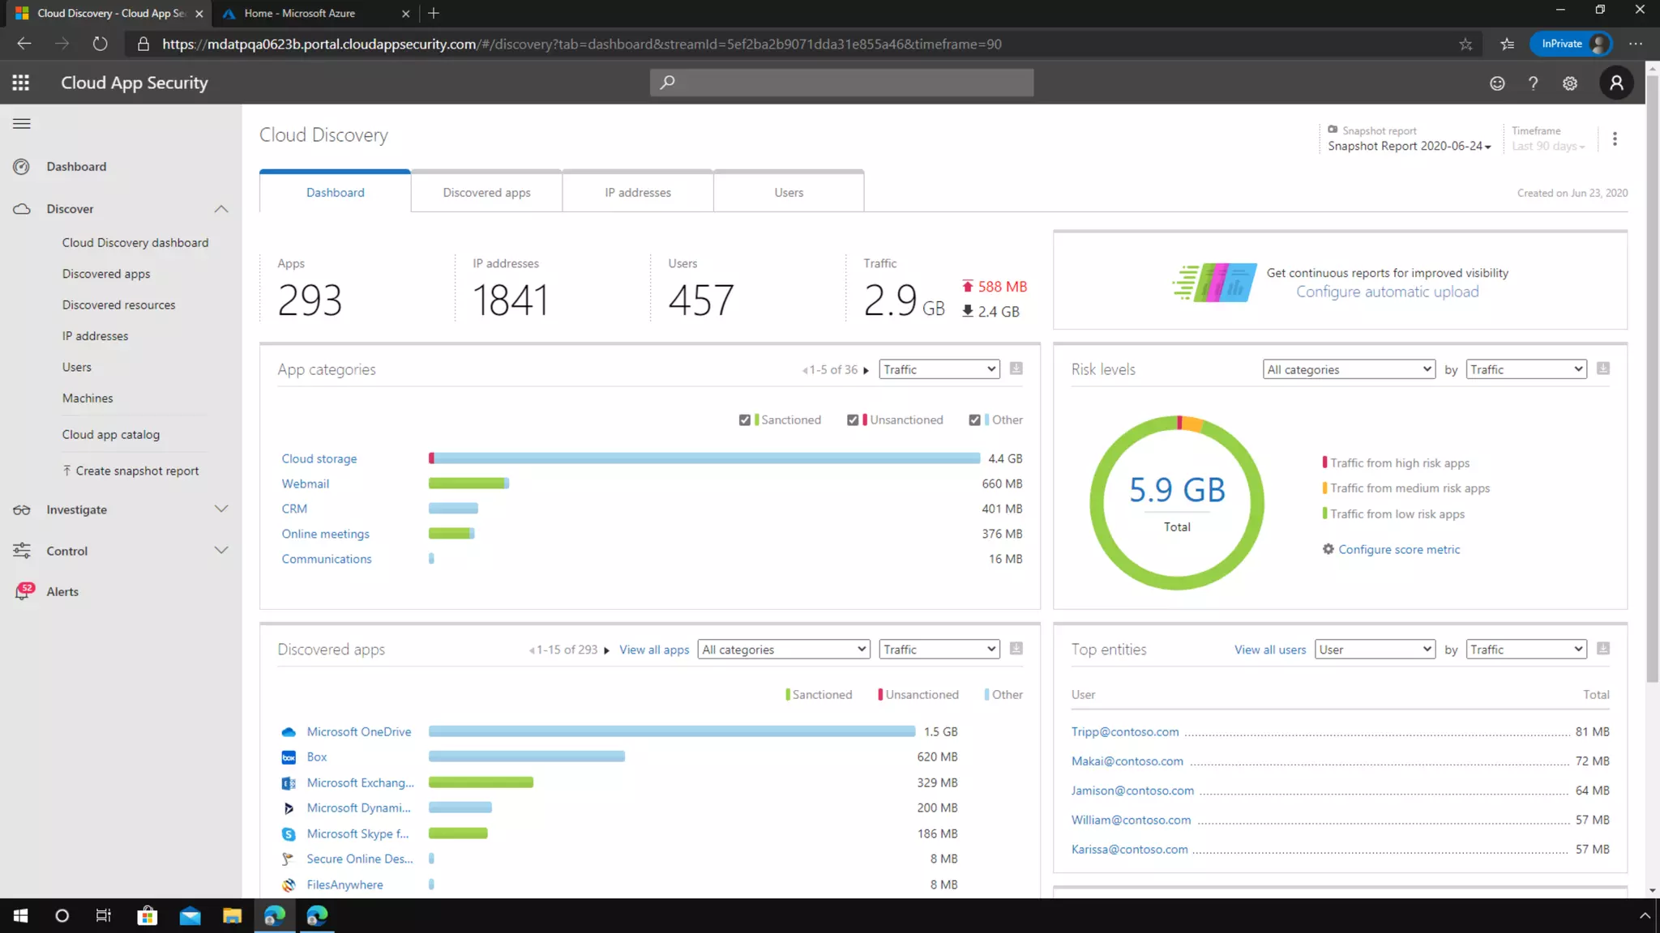Click the settings gear icon in header

[x=1570, y=83]
